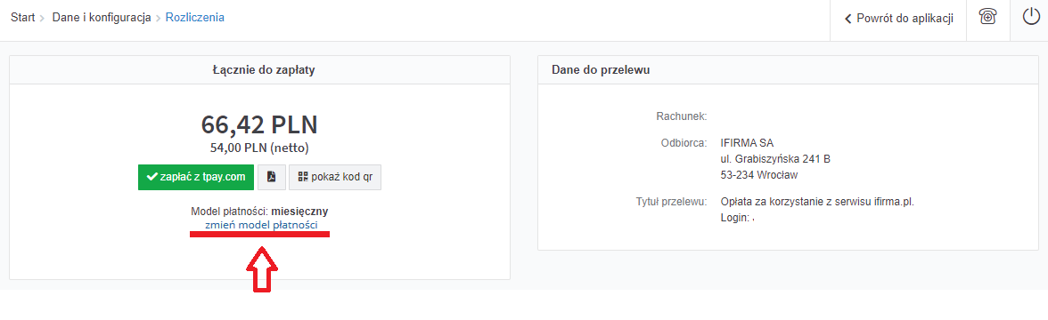Select the Rozliczenia breadcrumb item
Image resolution: width=1048 pixels, height=320 pixels.
pyautogui.click(x=195, y=18)
